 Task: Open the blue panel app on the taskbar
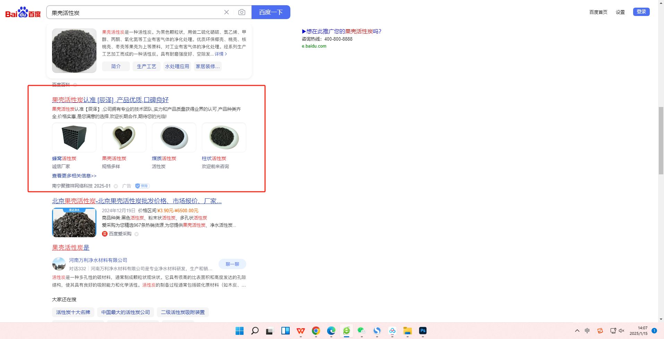click(286, 331)
